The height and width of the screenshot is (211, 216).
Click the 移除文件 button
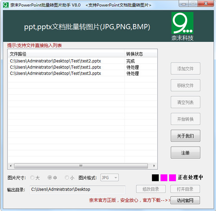click(185, 85)
